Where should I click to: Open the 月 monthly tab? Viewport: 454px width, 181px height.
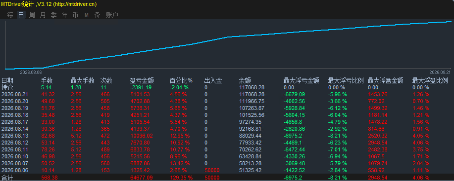(43, 15)
